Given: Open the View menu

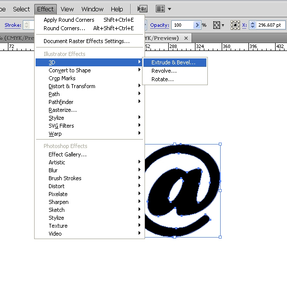Looking at the screenshot, I should pos(67,9).
